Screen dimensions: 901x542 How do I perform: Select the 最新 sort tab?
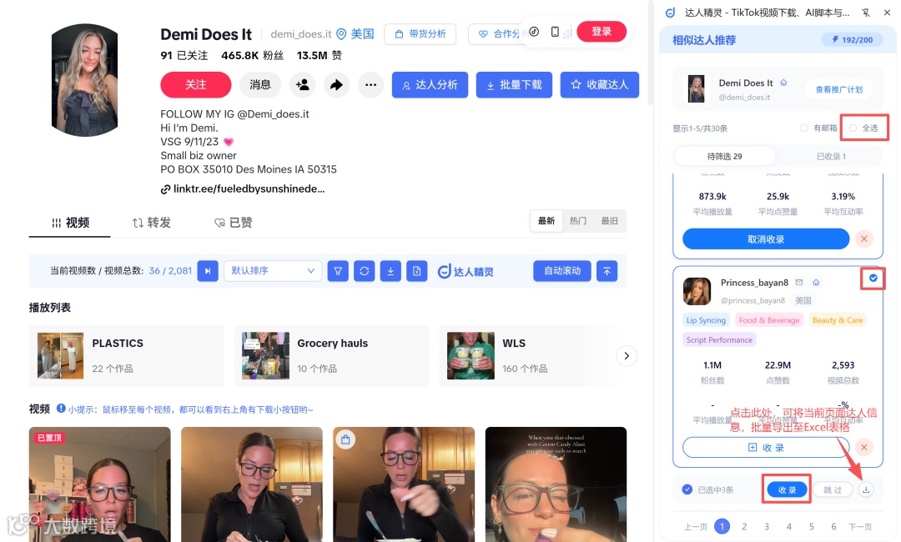tap(546, 221)
